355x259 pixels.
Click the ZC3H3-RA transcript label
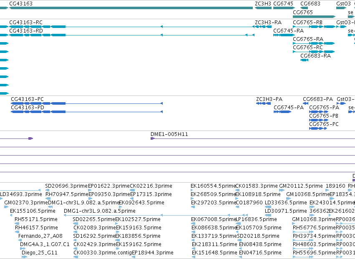268,23
